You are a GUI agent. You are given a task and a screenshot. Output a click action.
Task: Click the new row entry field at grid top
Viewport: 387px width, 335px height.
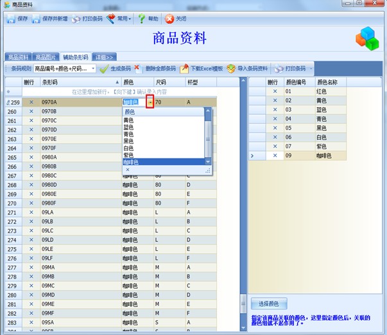119,92
